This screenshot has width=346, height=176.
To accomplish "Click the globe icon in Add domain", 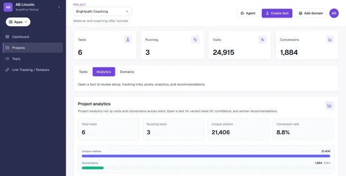I will (x=300, y=13).
